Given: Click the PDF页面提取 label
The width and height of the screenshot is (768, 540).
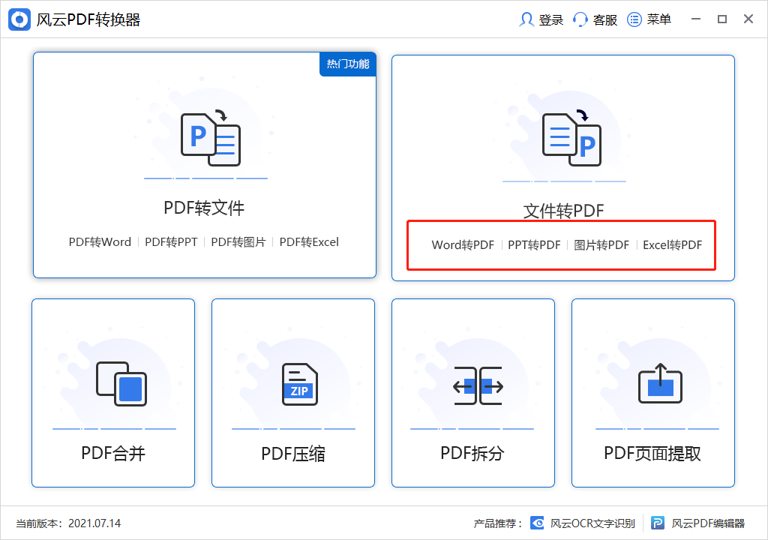Looking at the screenshot, I should click(652, 453).
